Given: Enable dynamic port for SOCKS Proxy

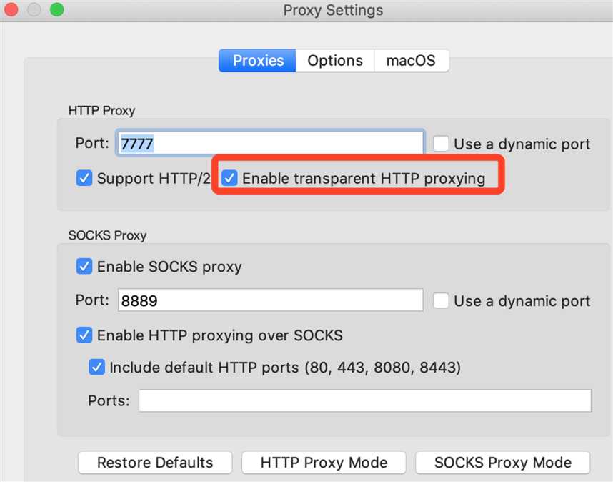Looking at the screenshot, I should [441, 300].
